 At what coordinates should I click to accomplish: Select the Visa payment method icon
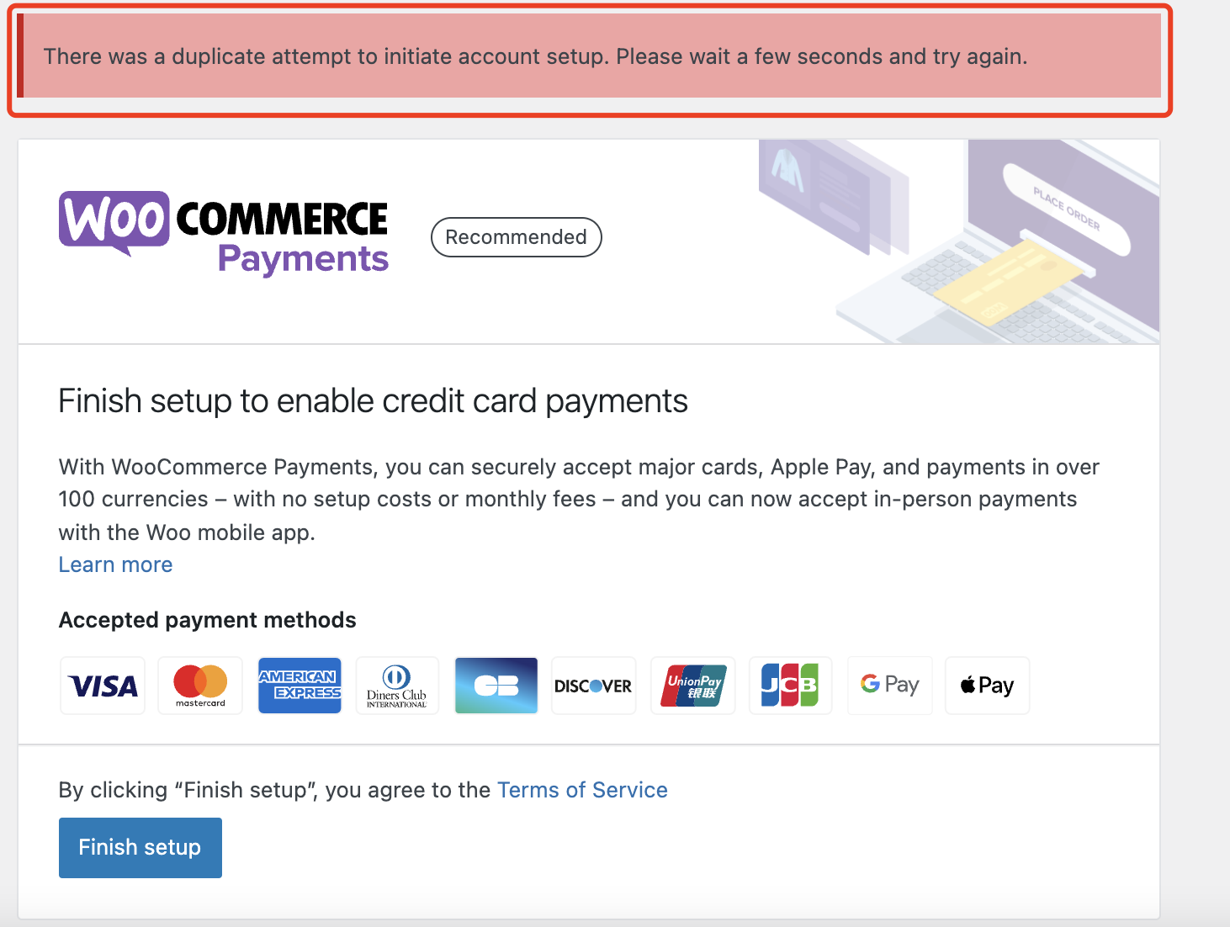tap(102, 686)
